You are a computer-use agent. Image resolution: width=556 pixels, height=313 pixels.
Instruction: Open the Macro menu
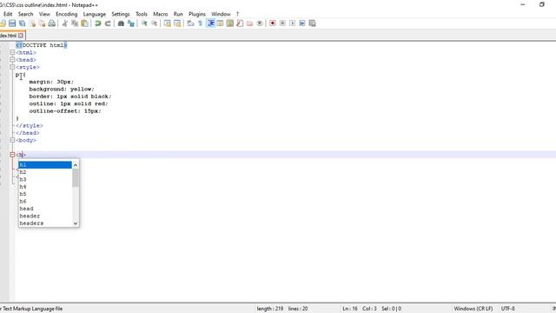[160, 14]
